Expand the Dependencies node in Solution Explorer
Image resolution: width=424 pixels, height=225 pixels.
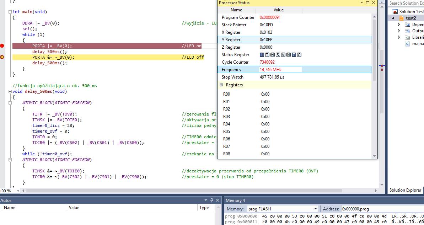pyautogui.click(x=399, y=25)
